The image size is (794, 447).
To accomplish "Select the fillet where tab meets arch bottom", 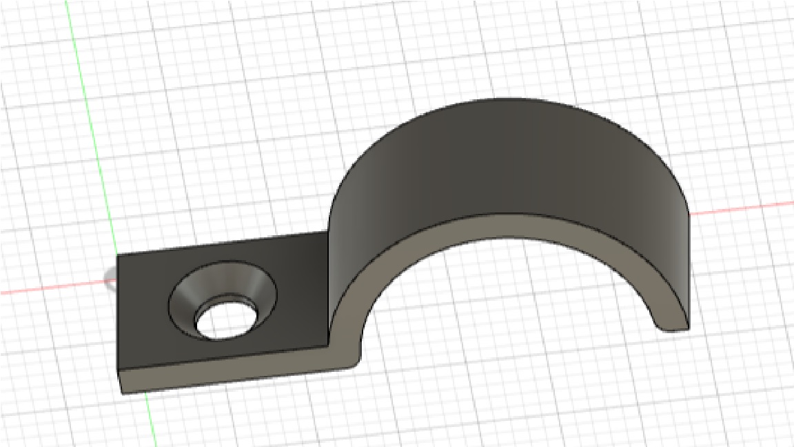I will 349,359.
